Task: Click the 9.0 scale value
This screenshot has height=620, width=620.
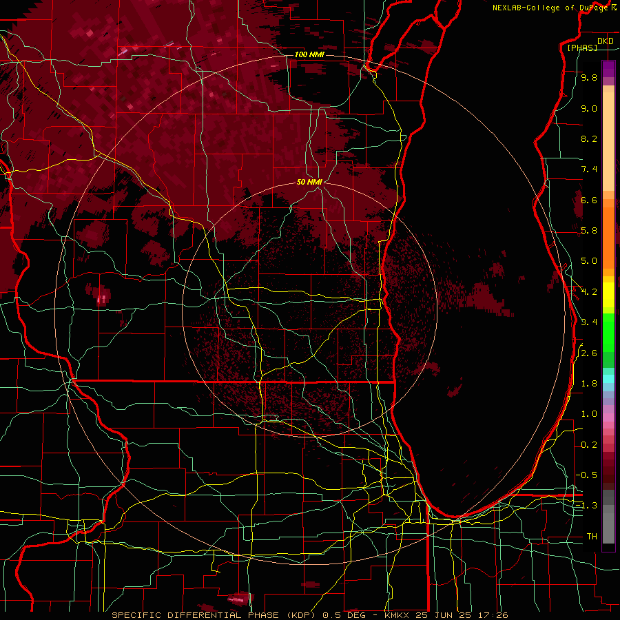Action: click(x=589, y=108)
